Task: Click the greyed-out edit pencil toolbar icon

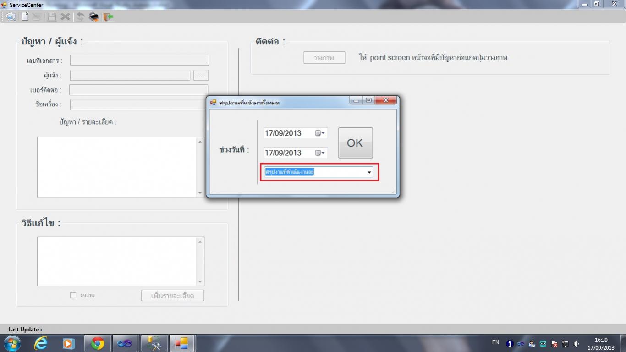Action: (37, 17)
